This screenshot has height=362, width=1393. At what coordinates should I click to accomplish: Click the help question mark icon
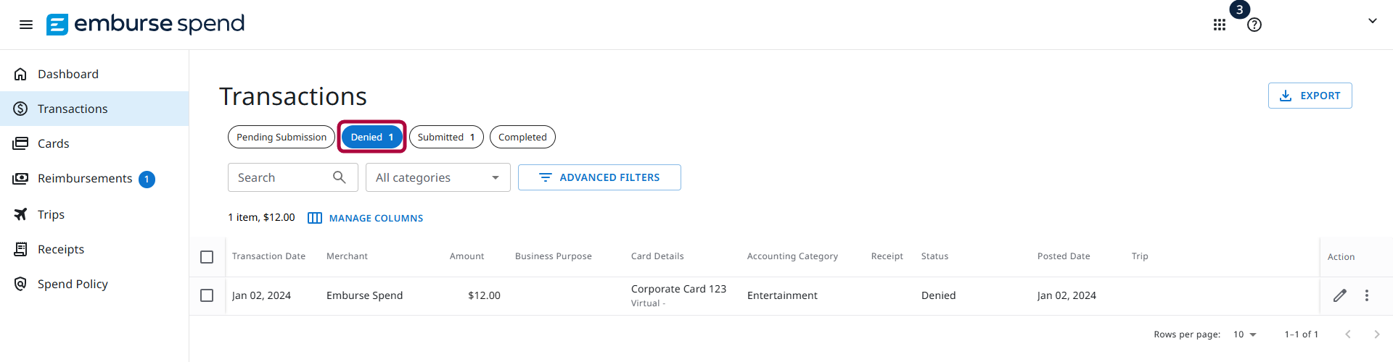(x=1254, y=25)
